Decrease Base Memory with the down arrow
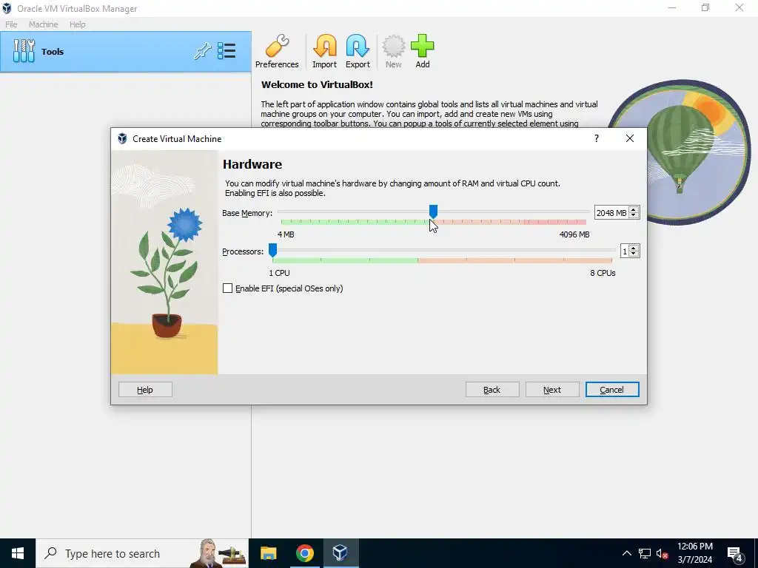This screenshot has height=568, width=758. click(x=634, y=215)
